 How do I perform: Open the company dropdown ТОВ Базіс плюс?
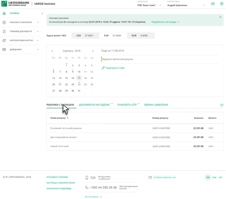pos(149,5)
